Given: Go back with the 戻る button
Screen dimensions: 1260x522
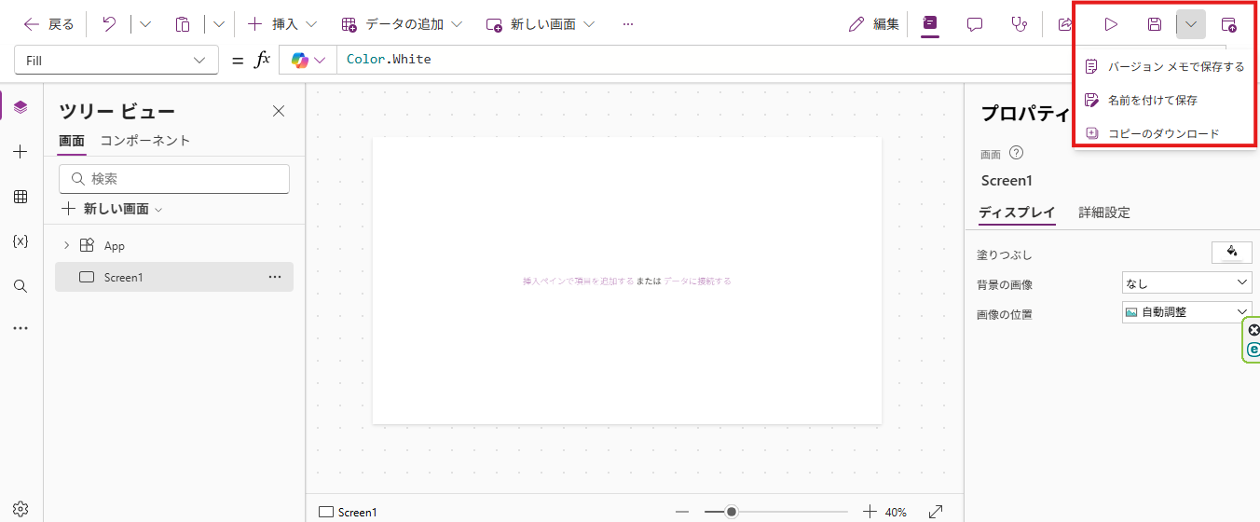Looking at the screenshot, I should pos(48,24).
